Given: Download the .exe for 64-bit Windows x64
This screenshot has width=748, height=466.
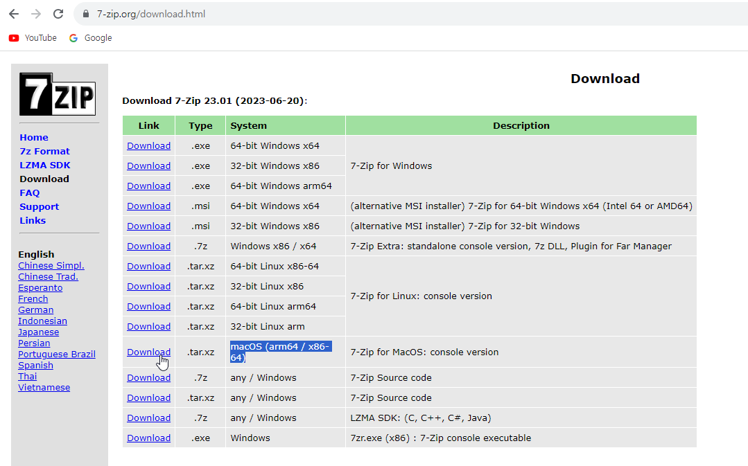Looking at the screenshot, I should [148, 146].
